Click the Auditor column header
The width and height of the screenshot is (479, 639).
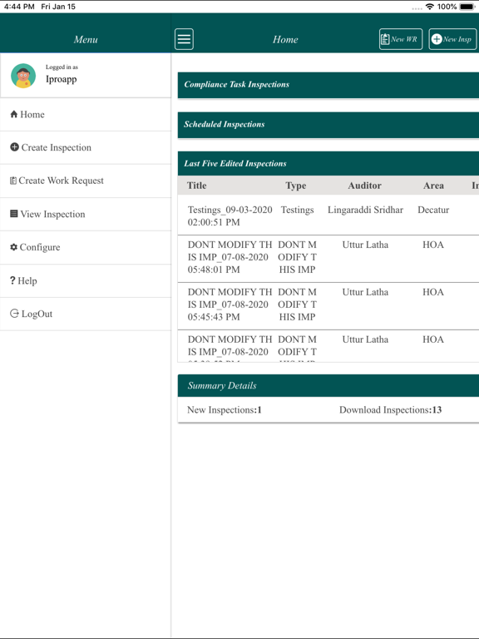pyautogui.click(x=364, y=186)
